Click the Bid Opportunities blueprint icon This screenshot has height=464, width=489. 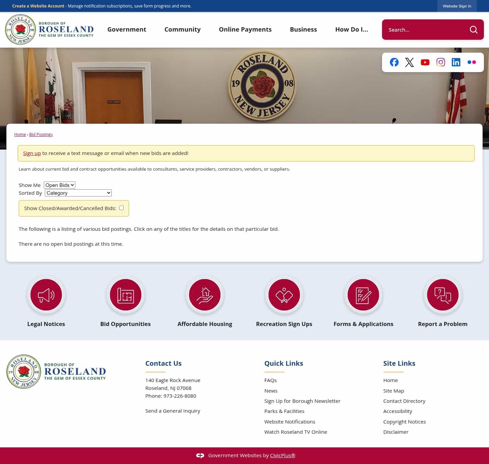(126, 295)
